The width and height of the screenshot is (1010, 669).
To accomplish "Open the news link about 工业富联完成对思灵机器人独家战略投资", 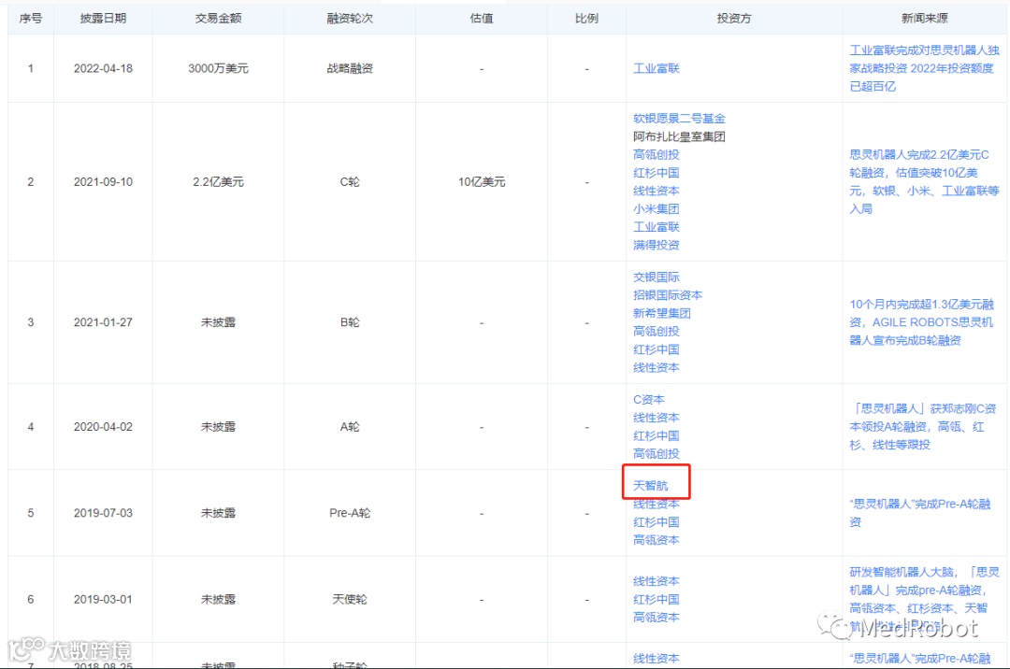I will (924, 68).
